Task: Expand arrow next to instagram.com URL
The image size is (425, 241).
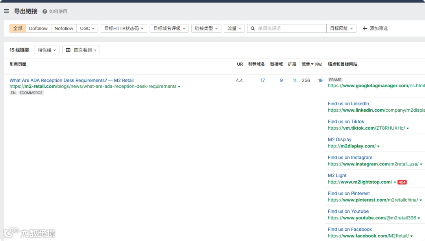Action: click(x=421, y=164)
